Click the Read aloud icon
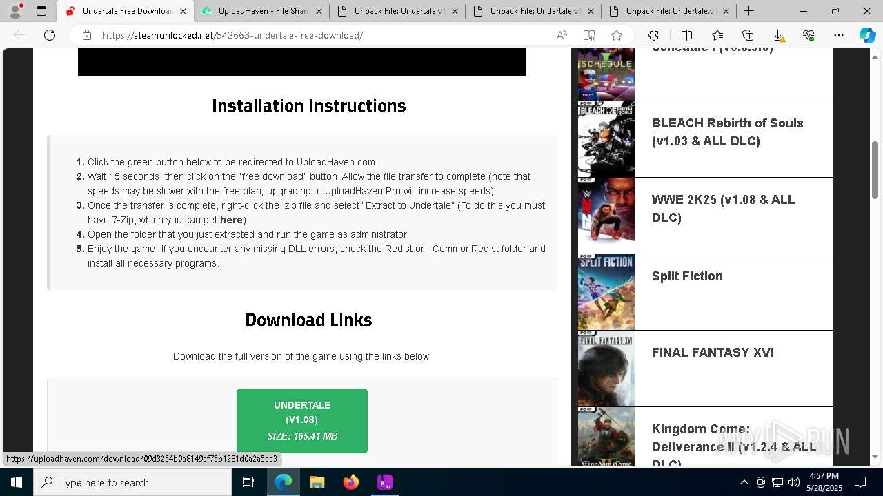 (x=562, y=35)
